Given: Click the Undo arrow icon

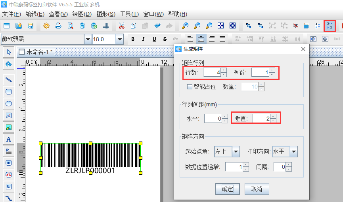Looking at the screenshot, I should 157,26.
